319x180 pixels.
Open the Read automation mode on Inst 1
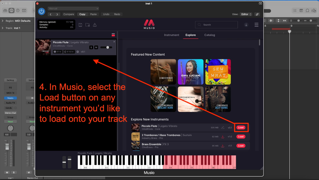point(10,122)
